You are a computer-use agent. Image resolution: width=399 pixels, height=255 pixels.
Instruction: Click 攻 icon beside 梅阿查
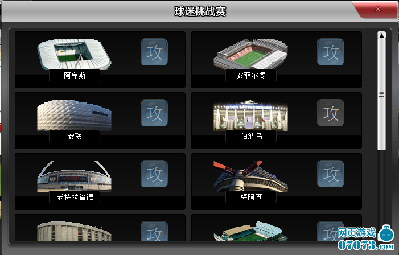(331, 174)
